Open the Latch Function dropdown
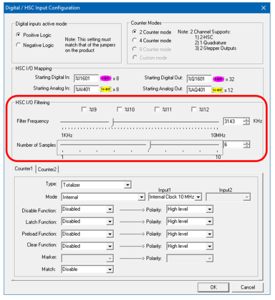The width and height of the screenshot is (275, 300). [x=88, y=221]
